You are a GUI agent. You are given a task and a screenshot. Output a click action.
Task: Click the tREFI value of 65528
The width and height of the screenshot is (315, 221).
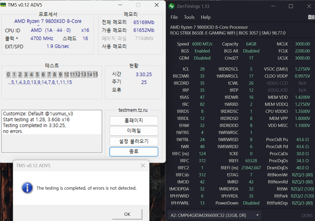[x=251, y=161]
